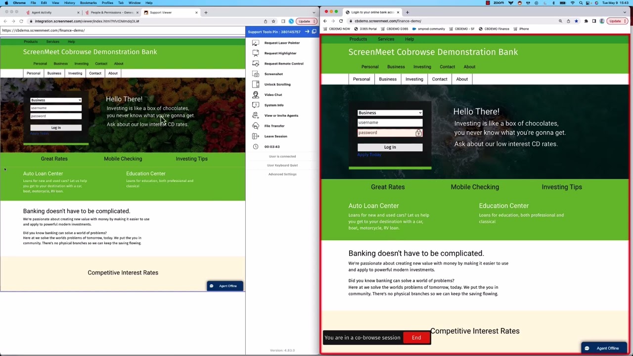The image size is (633, 356).
Task: Click the session timer clock icon
Action: (x=255, y=146)
